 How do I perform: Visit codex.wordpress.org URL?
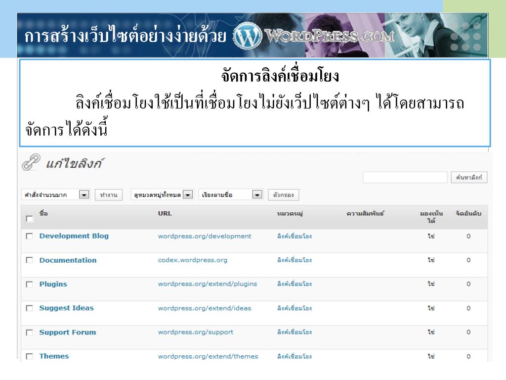point(193,260)
